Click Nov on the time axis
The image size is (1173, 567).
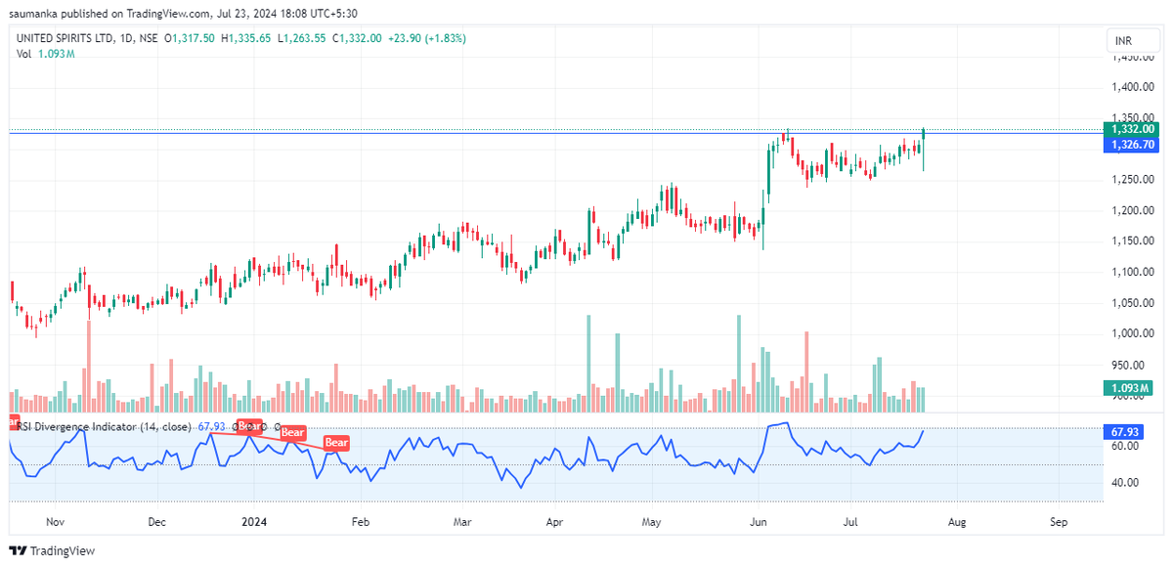[55, 522]
